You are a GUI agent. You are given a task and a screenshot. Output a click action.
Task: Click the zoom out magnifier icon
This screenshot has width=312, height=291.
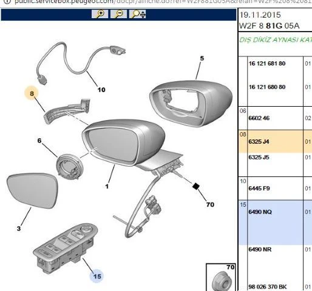pyautogui.click(x=118, y=14)
